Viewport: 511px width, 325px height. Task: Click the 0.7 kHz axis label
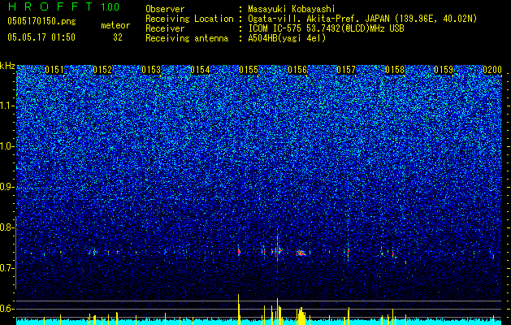(x=6, y=268)
